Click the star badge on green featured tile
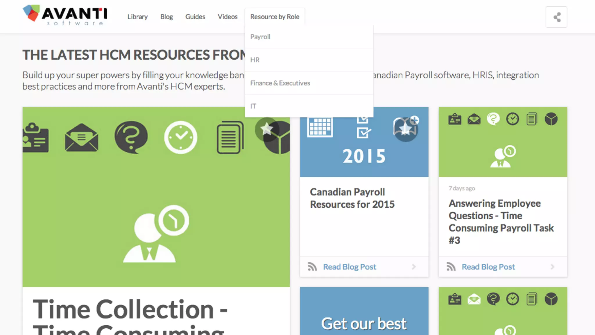The height and width of the screenshot is (335, 595). click(x=267, y=129)
